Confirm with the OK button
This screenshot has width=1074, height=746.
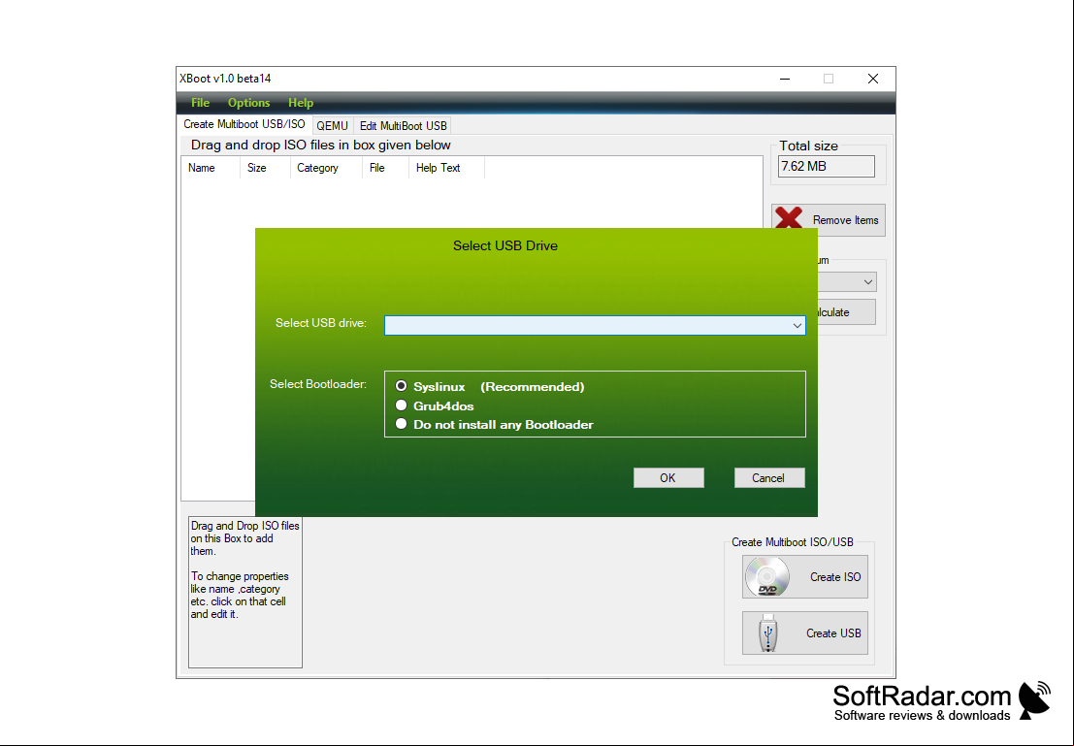pos(668,478)
